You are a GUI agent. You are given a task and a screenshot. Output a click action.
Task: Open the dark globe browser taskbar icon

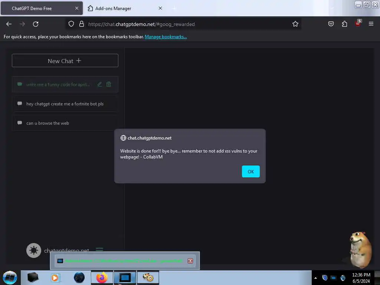[x=79, y=278]
